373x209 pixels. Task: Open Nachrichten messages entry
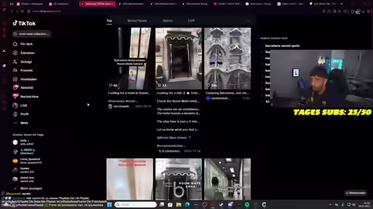pos(26,96)
